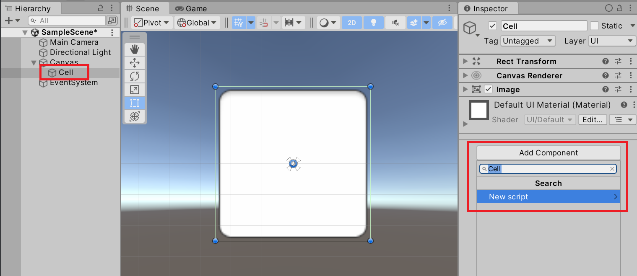Enable the Static checkbox
The width and height of the screenshot is (637, 276).
594,26
